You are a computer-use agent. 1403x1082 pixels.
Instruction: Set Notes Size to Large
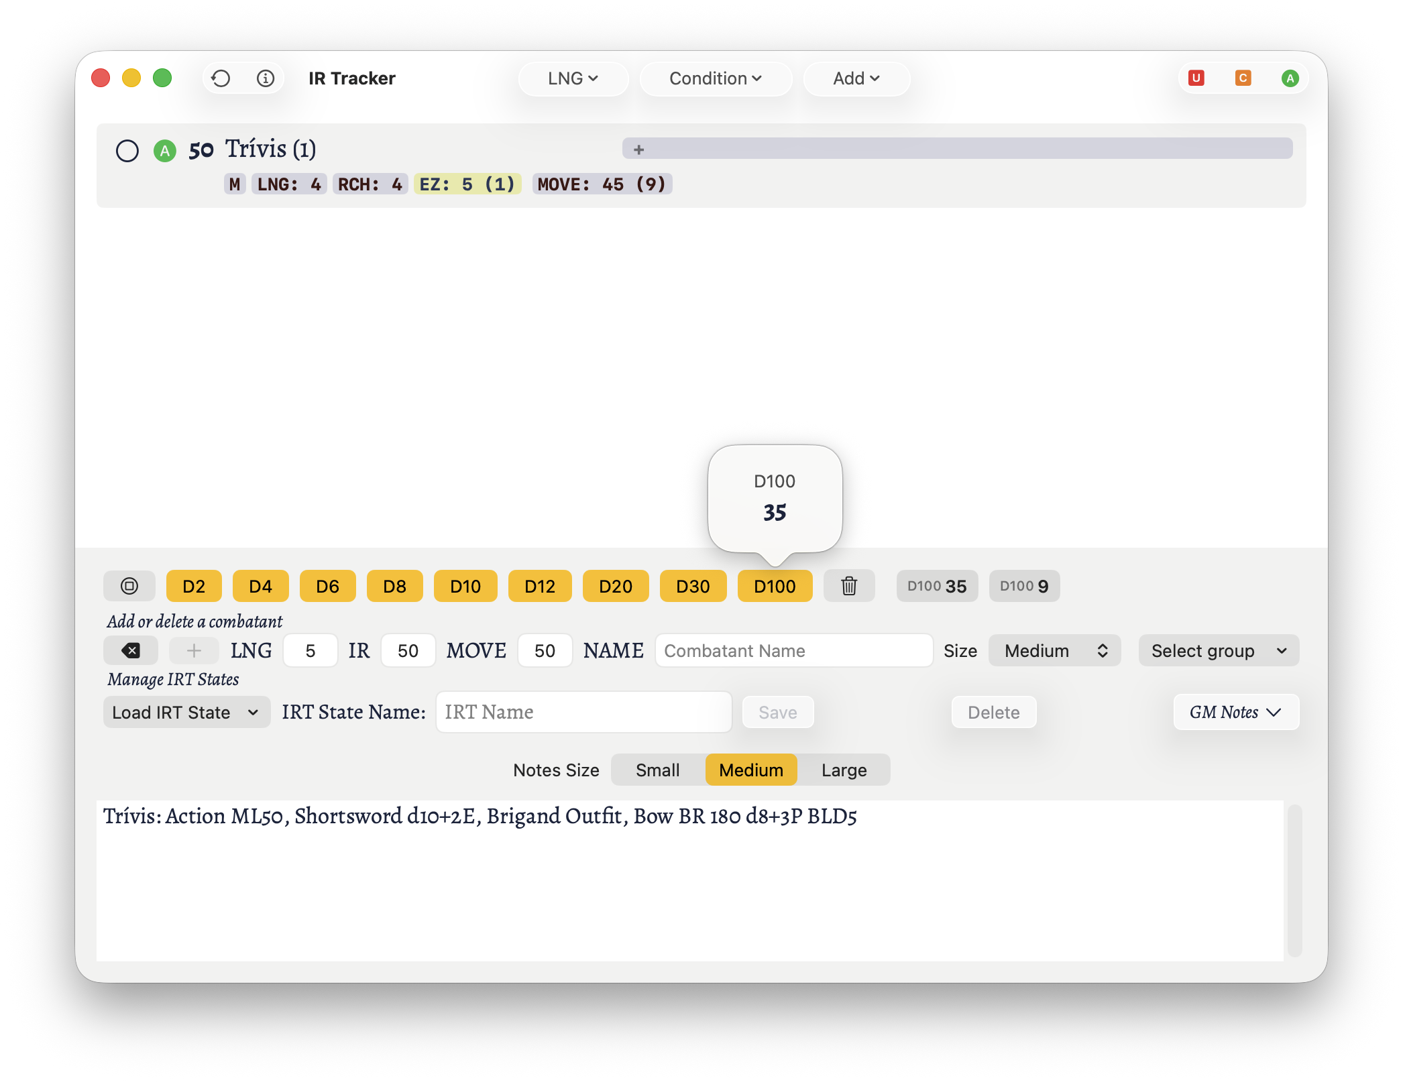844,770
